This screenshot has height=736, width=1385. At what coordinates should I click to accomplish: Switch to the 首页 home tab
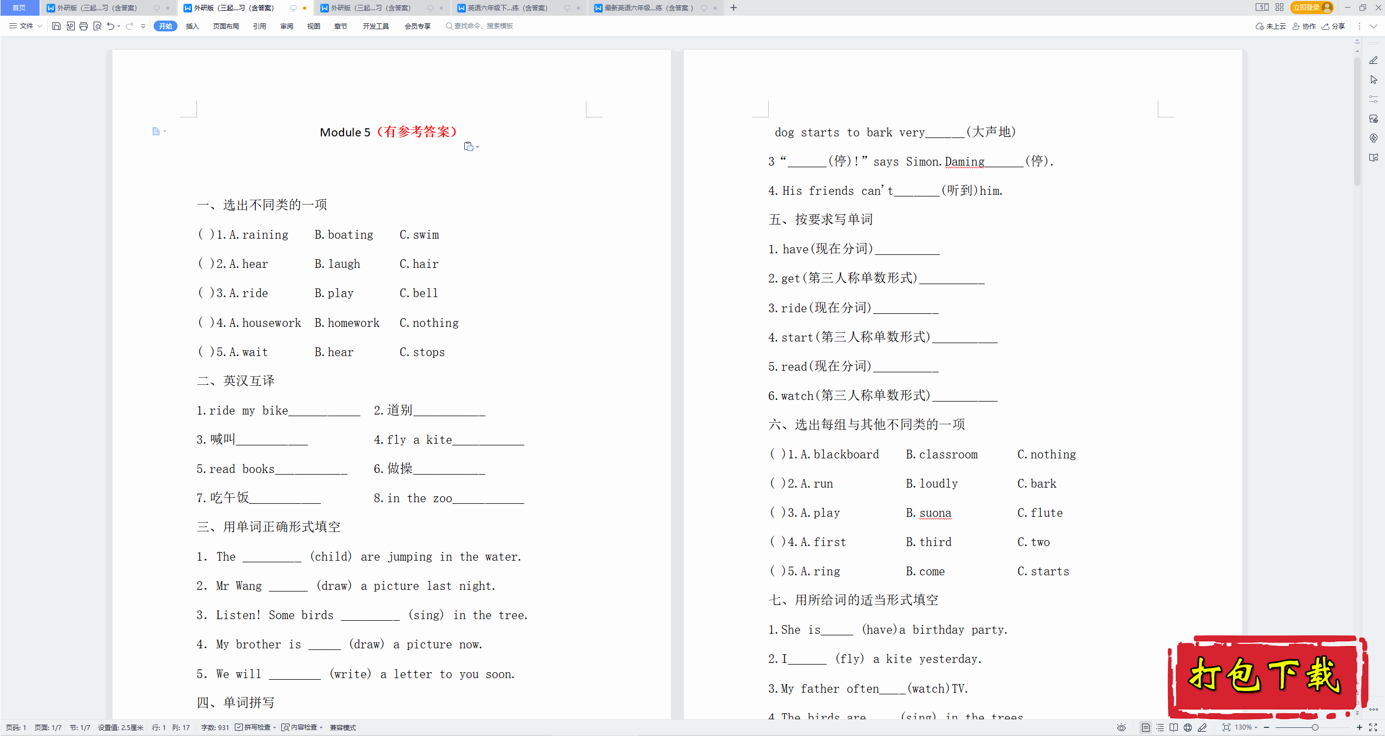coord(19,8)
